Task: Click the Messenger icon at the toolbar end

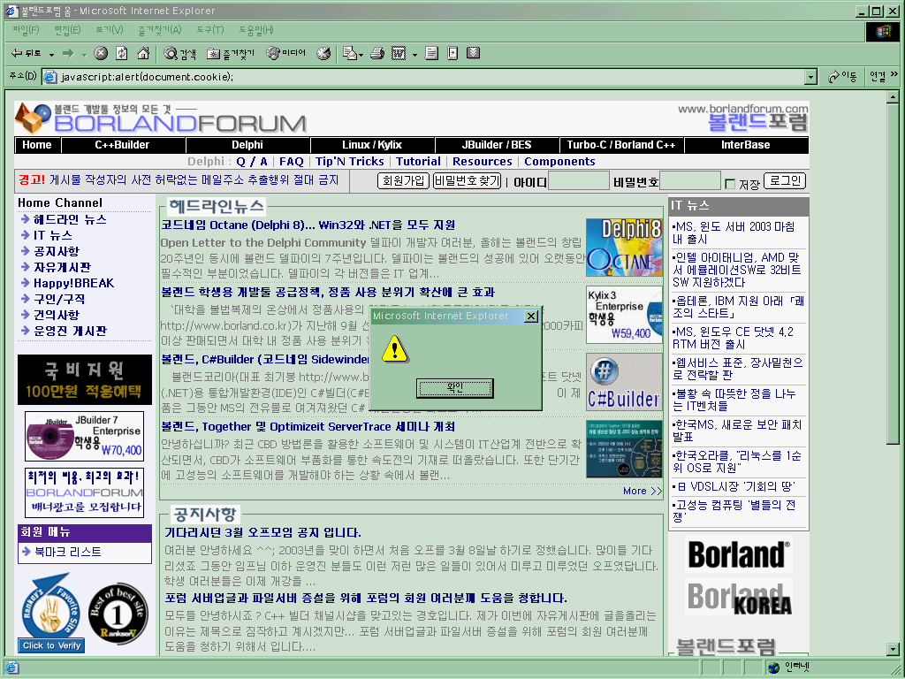Action: [x=474, y=53]
